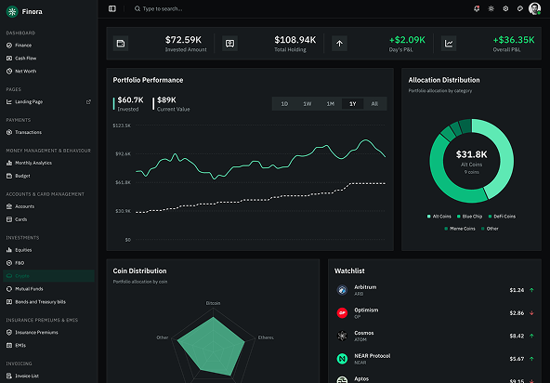Select the 1M time range tab
This screenshot has height=383, width=550.
330,104
